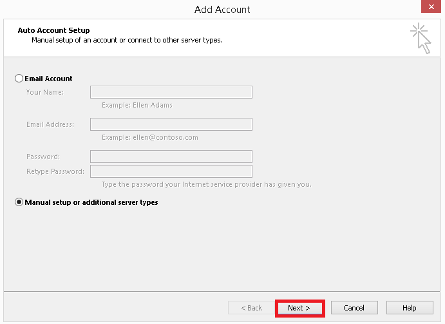Go back using the Back button
Viewport: 445px width, 324px height.
(251, 308)
